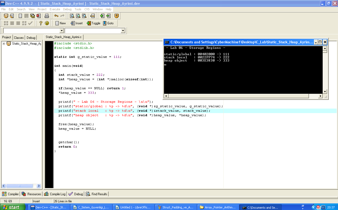
Task: Click the system tray clock showing 20:37
Action: (x=331, y=207)
